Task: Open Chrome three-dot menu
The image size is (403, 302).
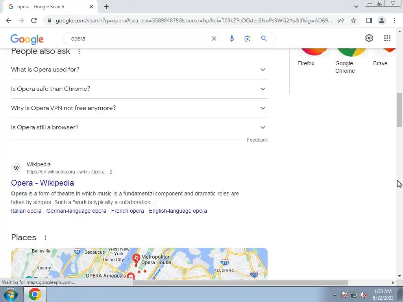Action: (394, 20)
